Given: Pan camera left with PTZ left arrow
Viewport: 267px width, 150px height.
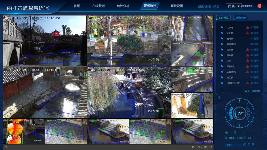Looking at the screenshot, I should [227, 113].
